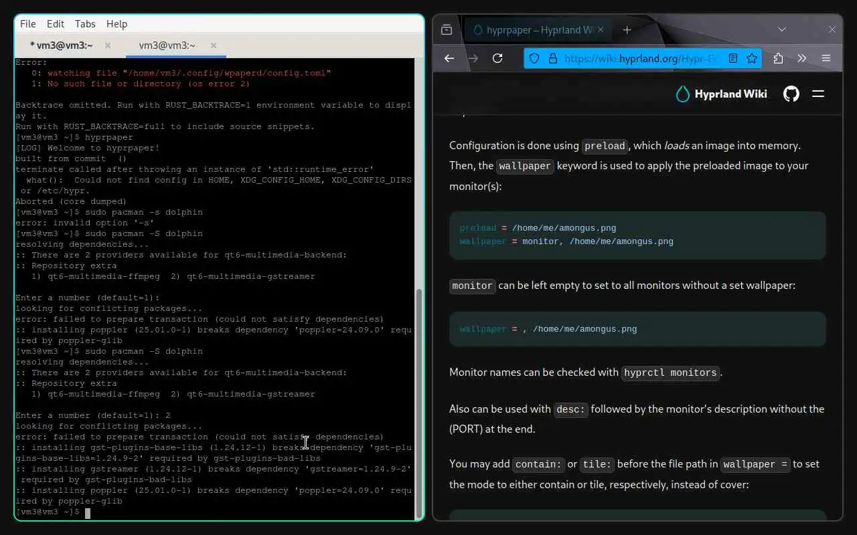Go back to the previous page
This screenshot has height=535, width=857.
[x=449, y=58]
